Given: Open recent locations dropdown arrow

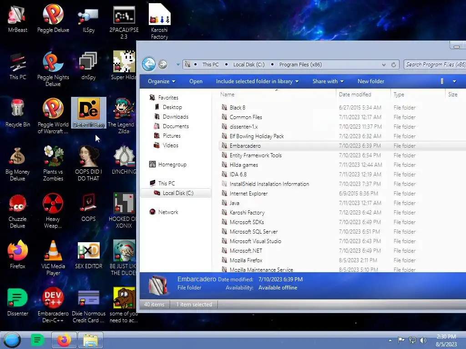Looking at the screenshot, I should point(178,65).
